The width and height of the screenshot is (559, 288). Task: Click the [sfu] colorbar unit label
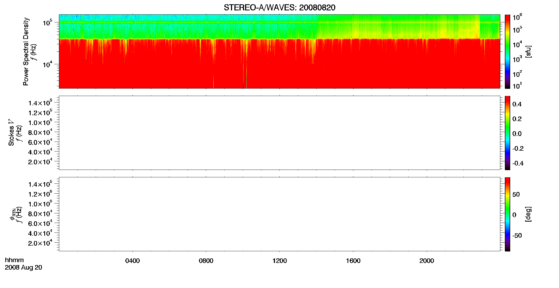coord(528,51)
